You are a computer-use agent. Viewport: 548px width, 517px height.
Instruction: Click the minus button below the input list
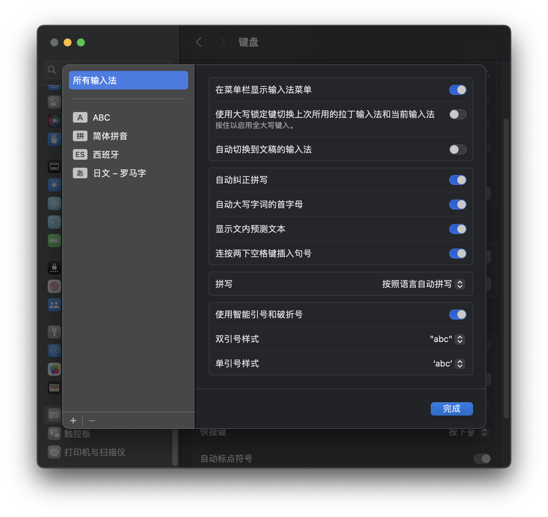tap(92, 421)
